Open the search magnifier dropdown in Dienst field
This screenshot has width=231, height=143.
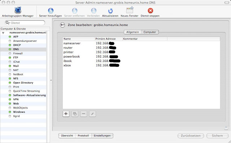tap(8, 23)
